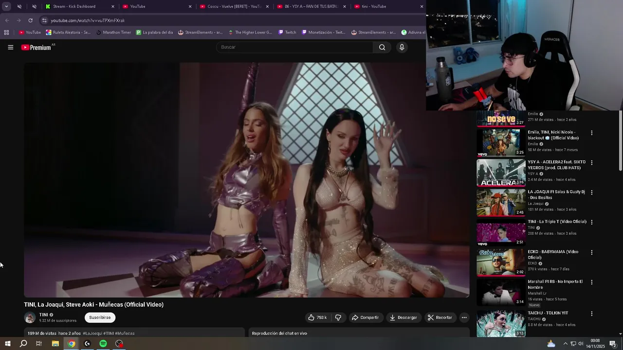Open ECKO BABYMAMA video thumbnail
Image resolution: width=623 pixels, height=350 pixels.
[x=501, y=262]
